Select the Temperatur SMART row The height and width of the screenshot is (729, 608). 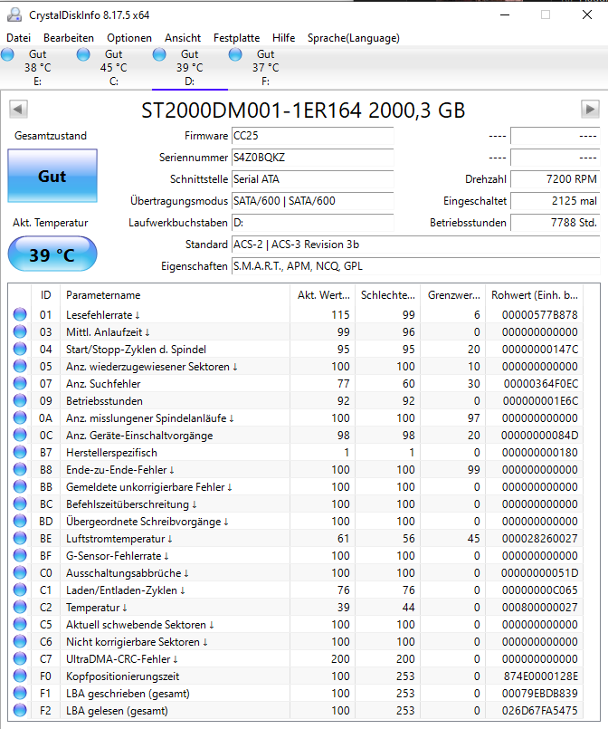(296, 607)
